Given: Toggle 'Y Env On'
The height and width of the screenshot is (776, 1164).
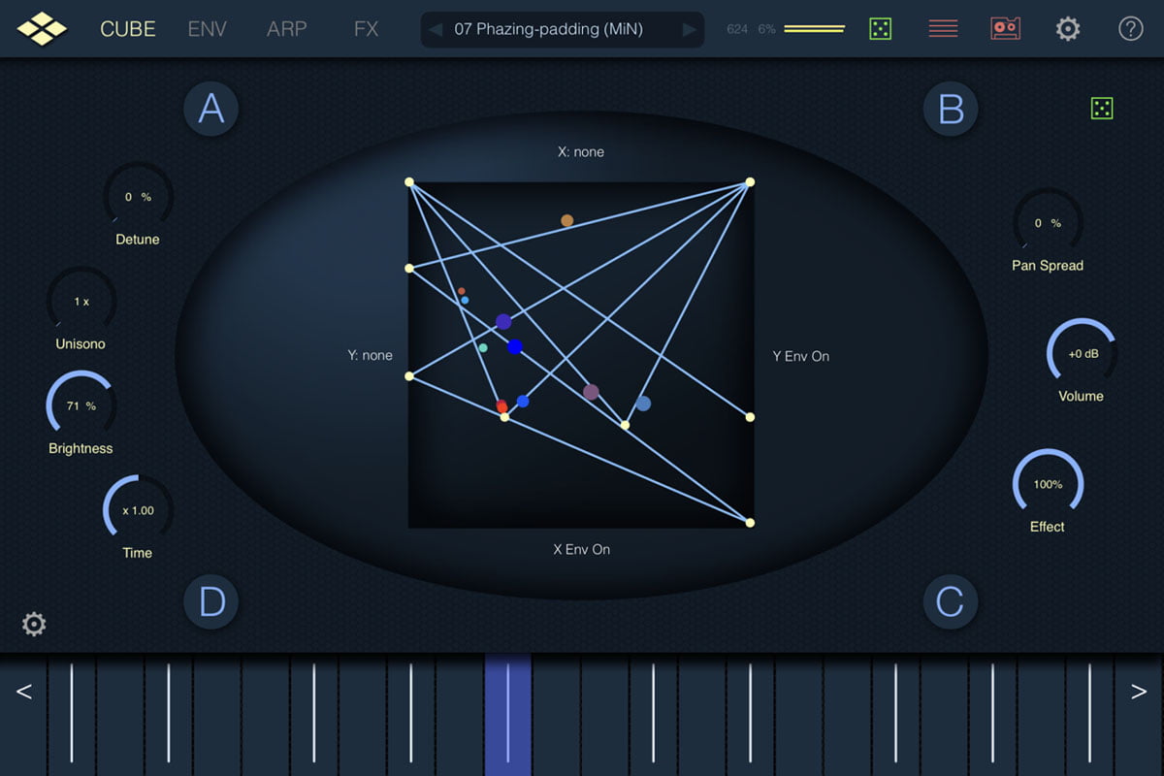Looking at the screenshot, I should tap(801, 356).
